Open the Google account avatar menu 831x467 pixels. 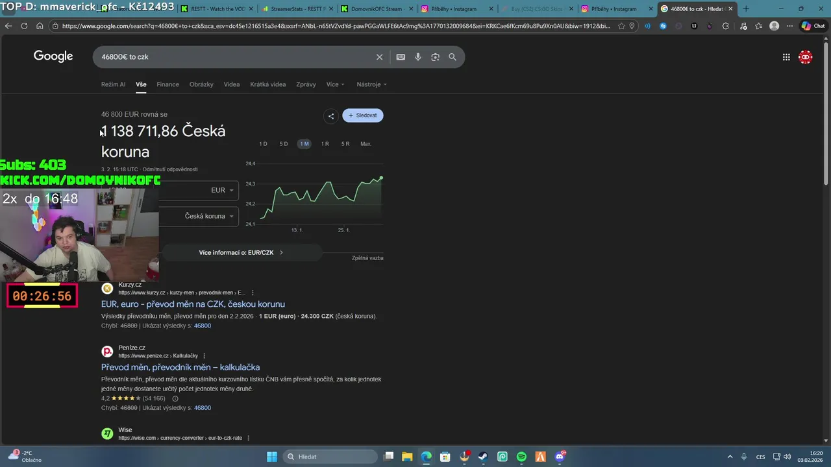pyautogui.click(x=806, y=57)
